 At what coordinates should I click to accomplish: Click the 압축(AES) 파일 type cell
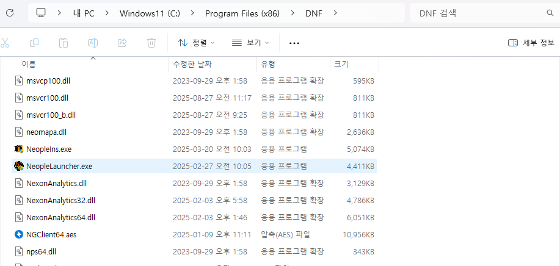tap(285, 235)
